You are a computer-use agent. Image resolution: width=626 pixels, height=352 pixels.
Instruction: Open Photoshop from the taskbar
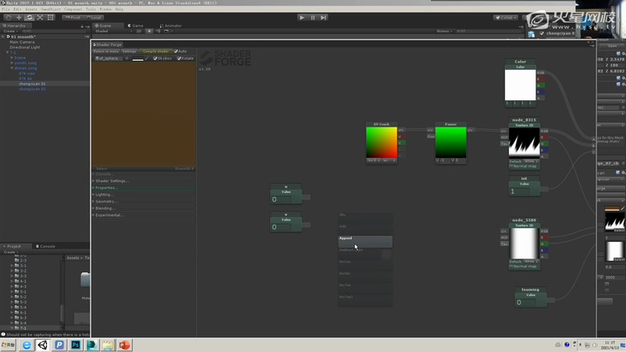[76, 345]
